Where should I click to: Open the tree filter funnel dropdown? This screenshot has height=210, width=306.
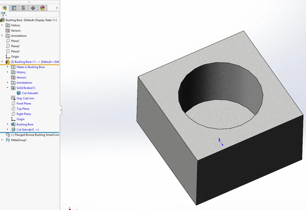pos(4,14)
